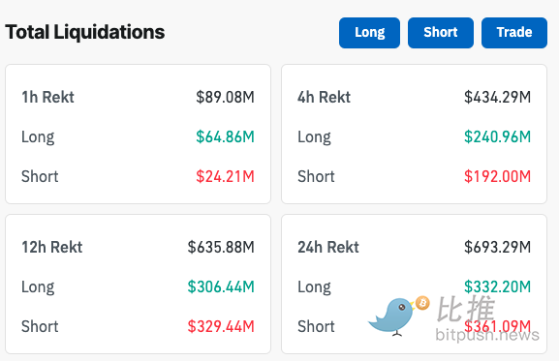Viewport: 559px width, 361px height.
Task: Click the red $329.44M short value
Action: 221,326
